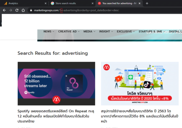
Task: Go back using the browser back arrow
Action: pyautogui.click(x=4, y=10)
